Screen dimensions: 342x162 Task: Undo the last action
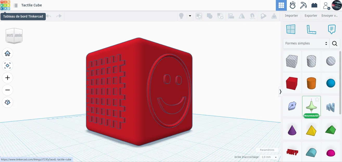[x=49, y=16]
